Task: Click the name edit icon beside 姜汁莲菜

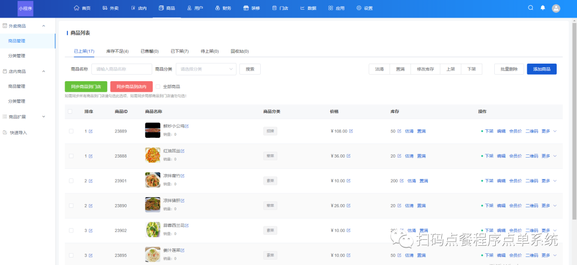Action: pos(183,250)
